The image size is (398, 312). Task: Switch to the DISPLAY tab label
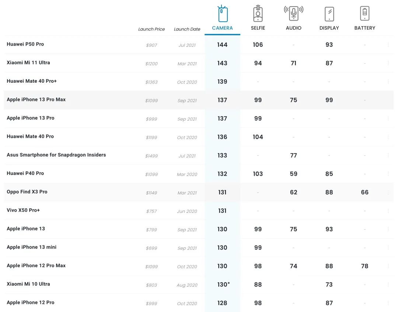[329, 28]
